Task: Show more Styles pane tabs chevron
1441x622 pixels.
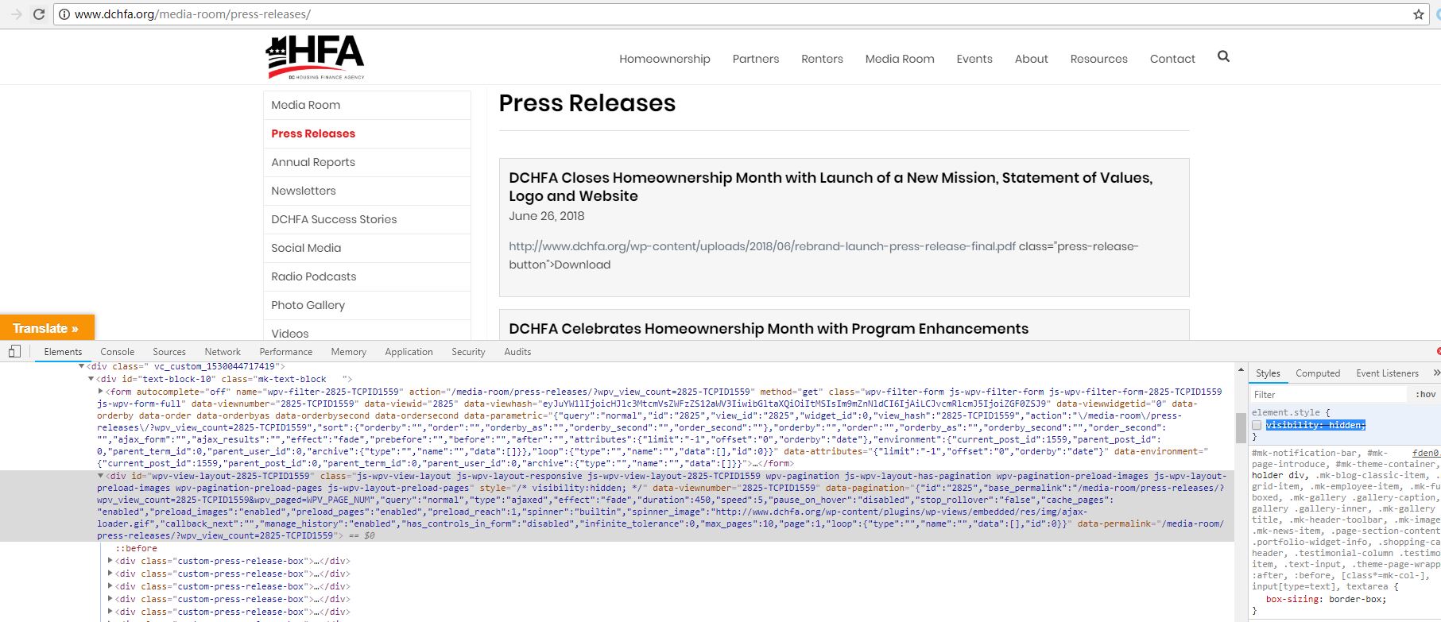Action: 1435,373
